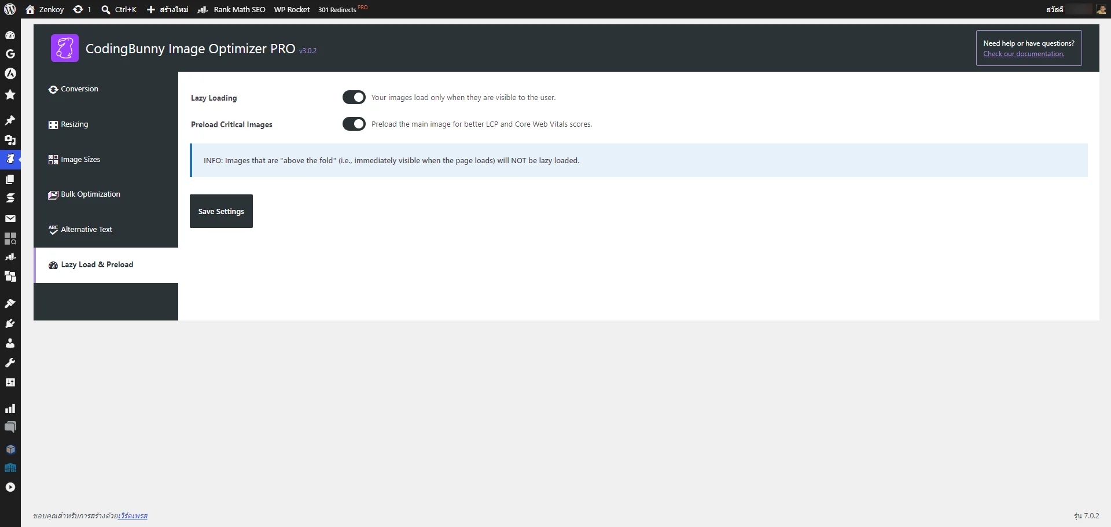
Task: Visit the Zenkoy site home link
Action: 45,9
